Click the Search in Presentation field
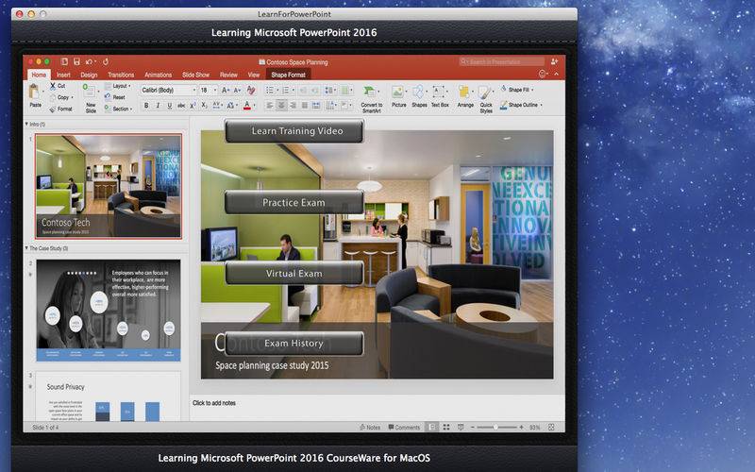 click(502, 61)
